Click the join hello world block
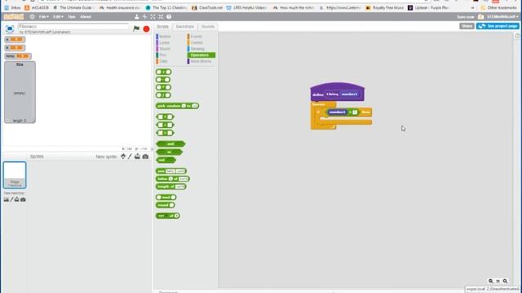 tap(171, 171)
